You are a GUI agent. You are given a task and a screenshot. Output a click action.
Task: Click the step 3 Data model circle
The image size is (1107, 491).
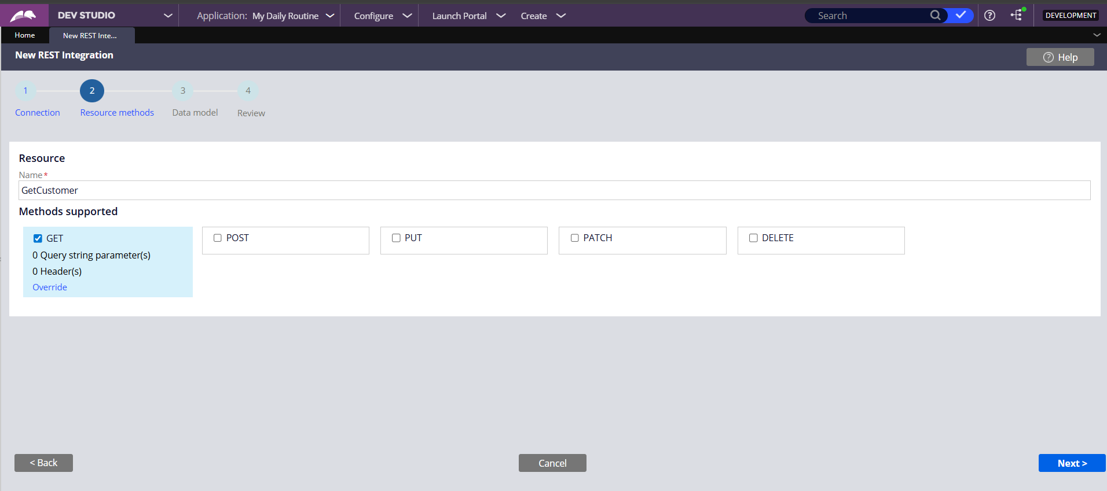click(x=183, y=91)
